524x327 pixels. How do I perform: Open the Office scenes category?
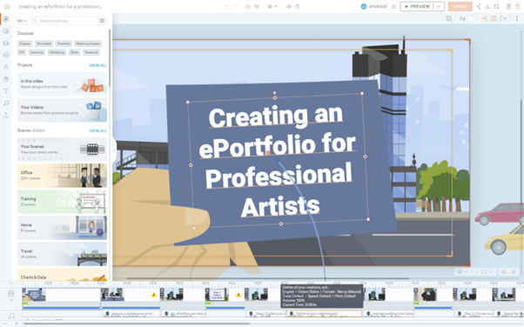coord(62,176)
